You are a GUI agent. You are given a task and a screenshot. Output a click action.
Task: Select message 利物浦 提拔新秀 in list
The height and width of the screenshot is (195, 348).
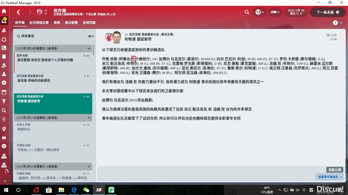click(53, 104)
